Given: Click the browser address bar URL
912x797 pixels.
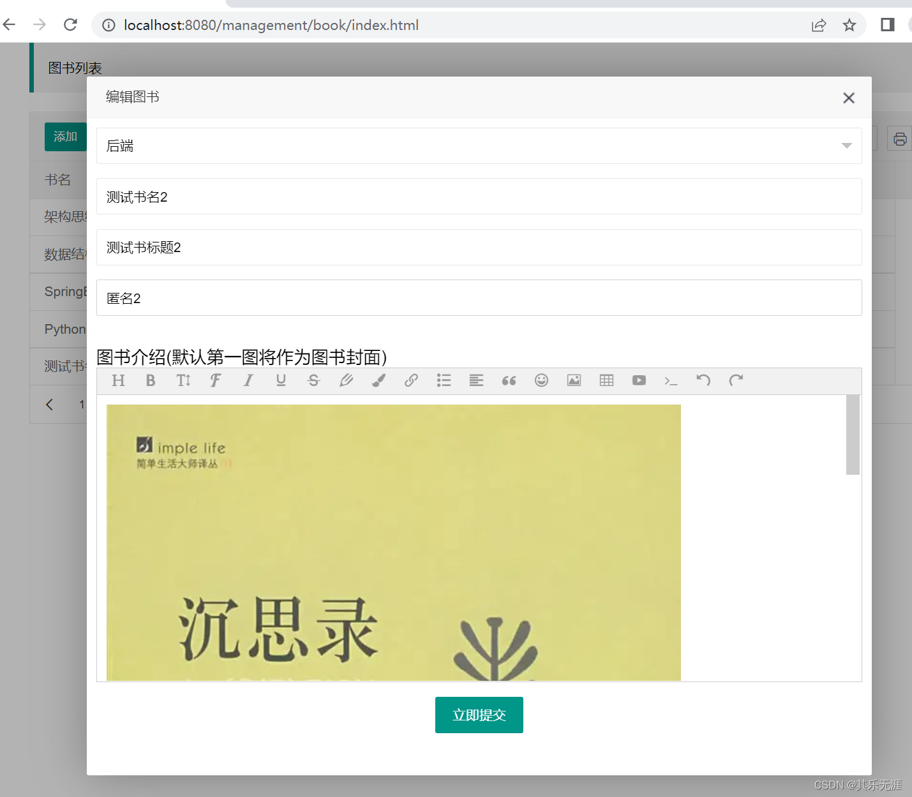Looking at the screenshot, I should (x=271, y=25).
